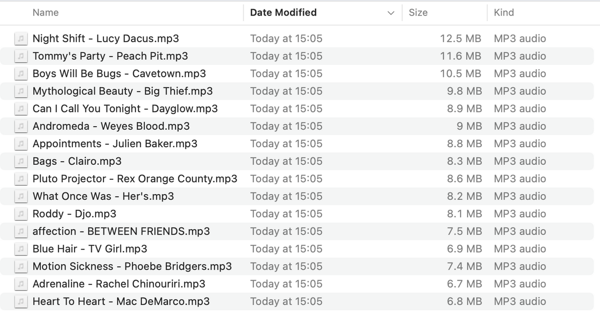The width and height of the screenshot is (600, 312).
Task: Select file name Appointments - Julien Baker.mp3
Action: coord(115,144)
